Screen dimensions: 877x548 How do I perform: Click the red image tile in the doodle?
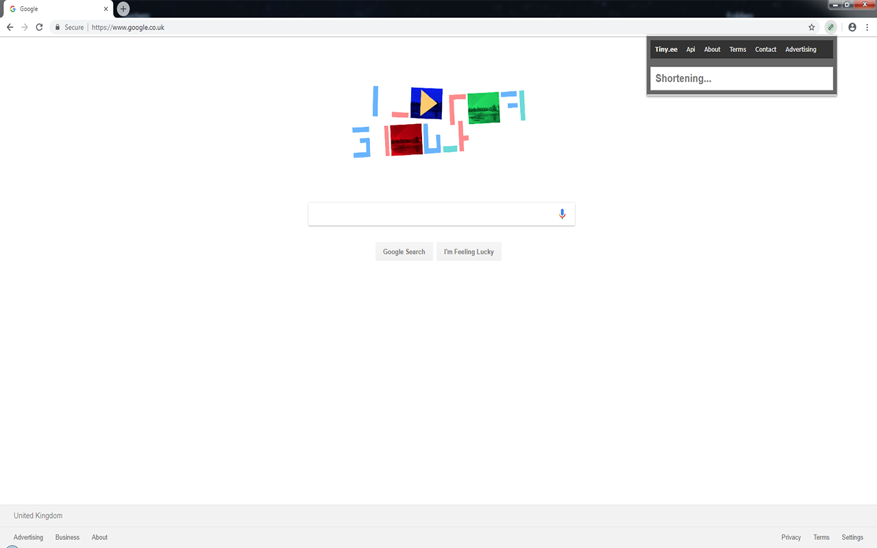click(406, 140)
